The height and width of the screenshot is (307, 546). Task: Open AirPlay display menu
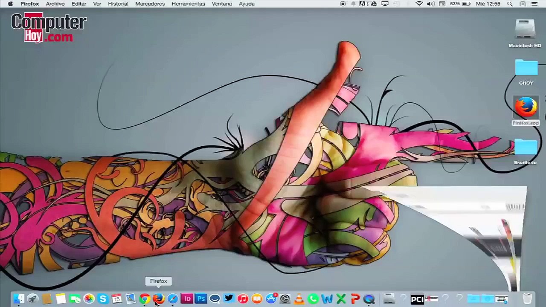pyautogui.click(x=385, y=4)
